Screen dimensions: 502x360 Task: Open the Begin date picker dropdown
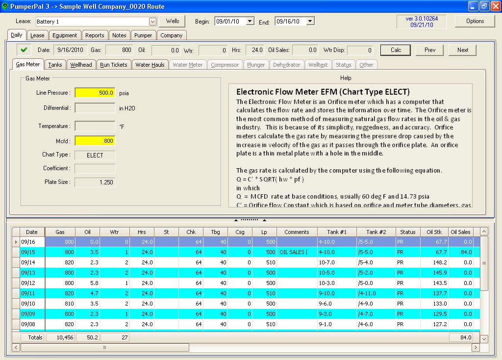[x=250, y=21]
